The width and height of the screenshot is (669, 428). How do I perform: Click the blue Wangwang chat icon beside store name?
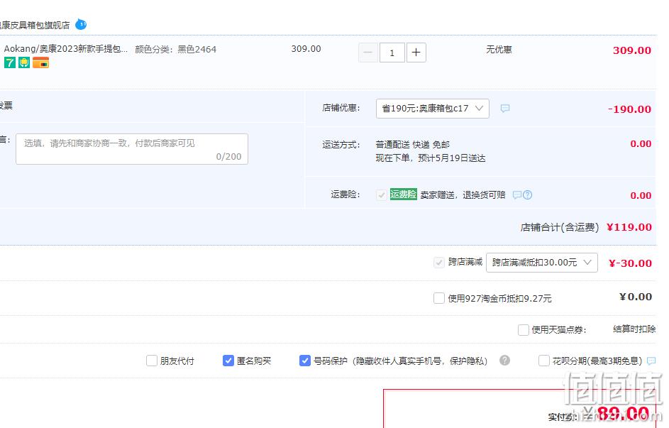pos(81,25)
